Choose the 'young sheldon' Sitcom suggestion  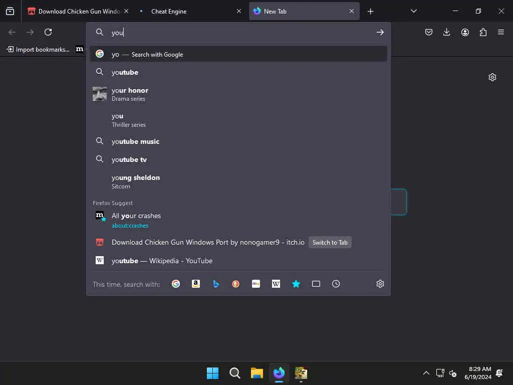(238, 181)
